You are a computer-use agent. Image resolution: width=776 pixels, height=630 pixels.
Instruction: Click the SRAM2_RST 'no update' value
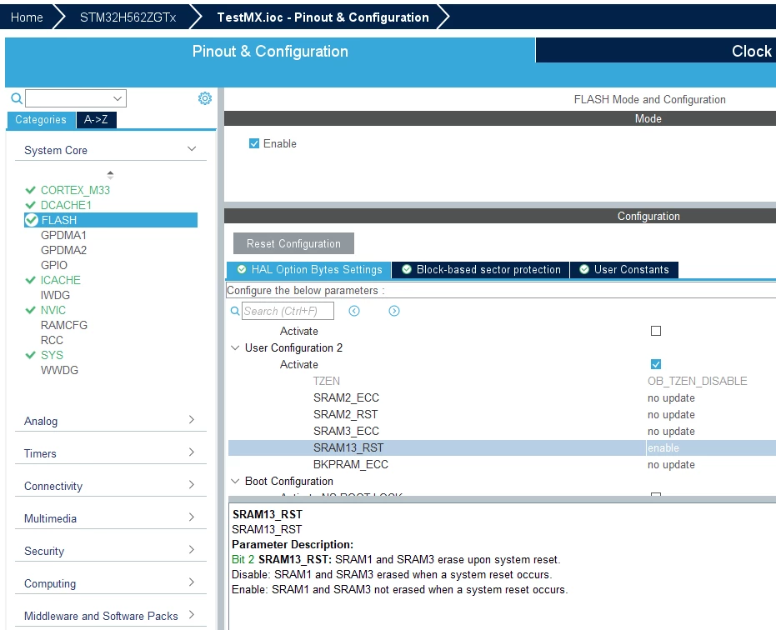pyautogui.click(x=671, y=415)
